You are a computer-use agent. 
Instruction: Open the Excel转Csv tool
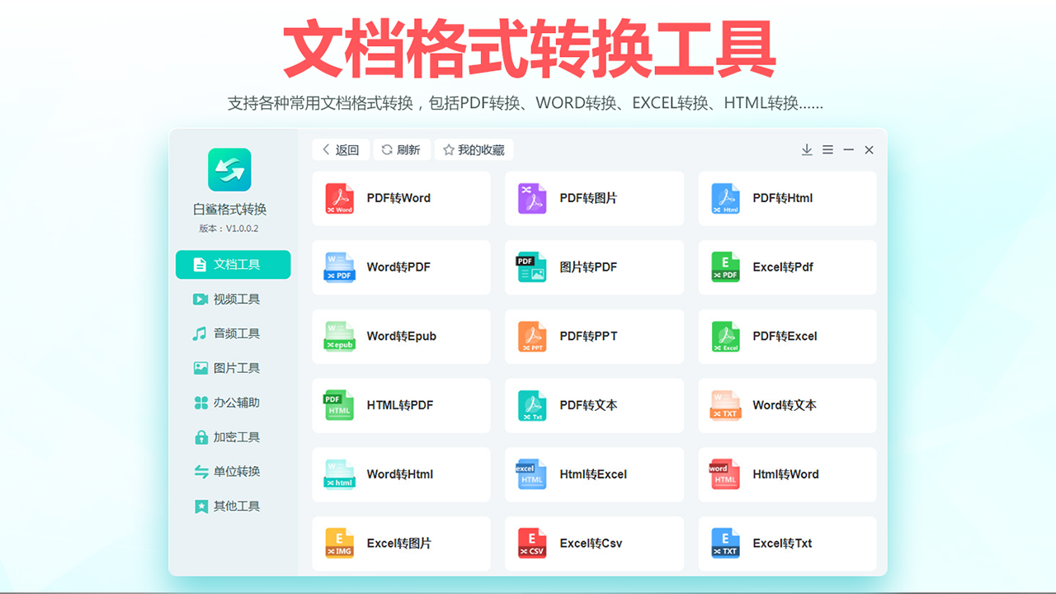[594, 544]
